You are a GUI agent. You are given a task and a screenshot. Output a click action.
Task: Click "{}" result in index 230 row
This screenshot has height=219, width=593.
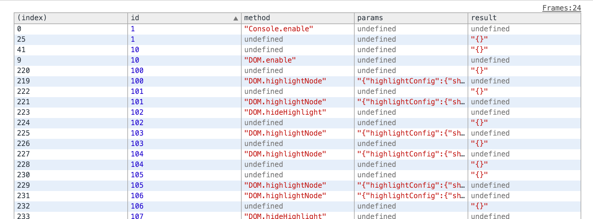479,175
